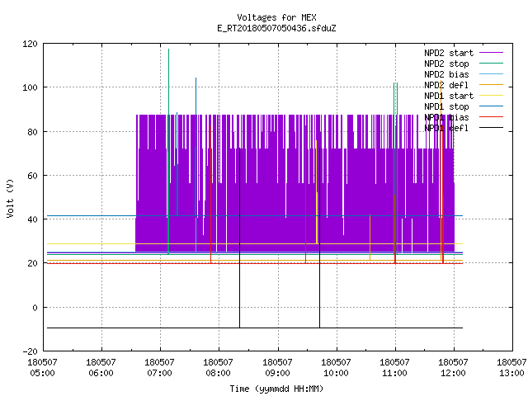Click the blue NPD1 stop legend line sample

pyautogui.click(x=492, y=106)
